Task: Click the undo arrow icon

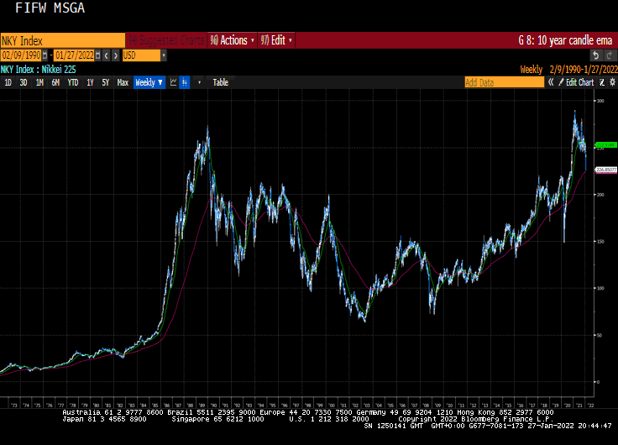Action: [595, 55]
